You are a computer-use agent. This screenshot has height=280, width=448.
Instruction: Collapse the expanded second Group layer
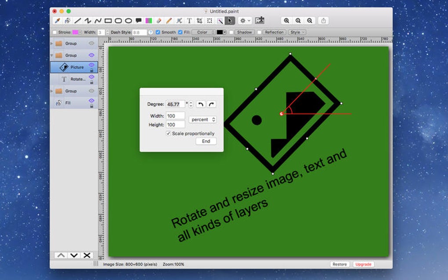click(x=52, y=56)
